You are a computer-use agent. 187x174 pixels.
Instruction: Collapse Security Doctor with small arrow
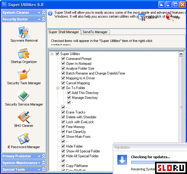point(39,19)
